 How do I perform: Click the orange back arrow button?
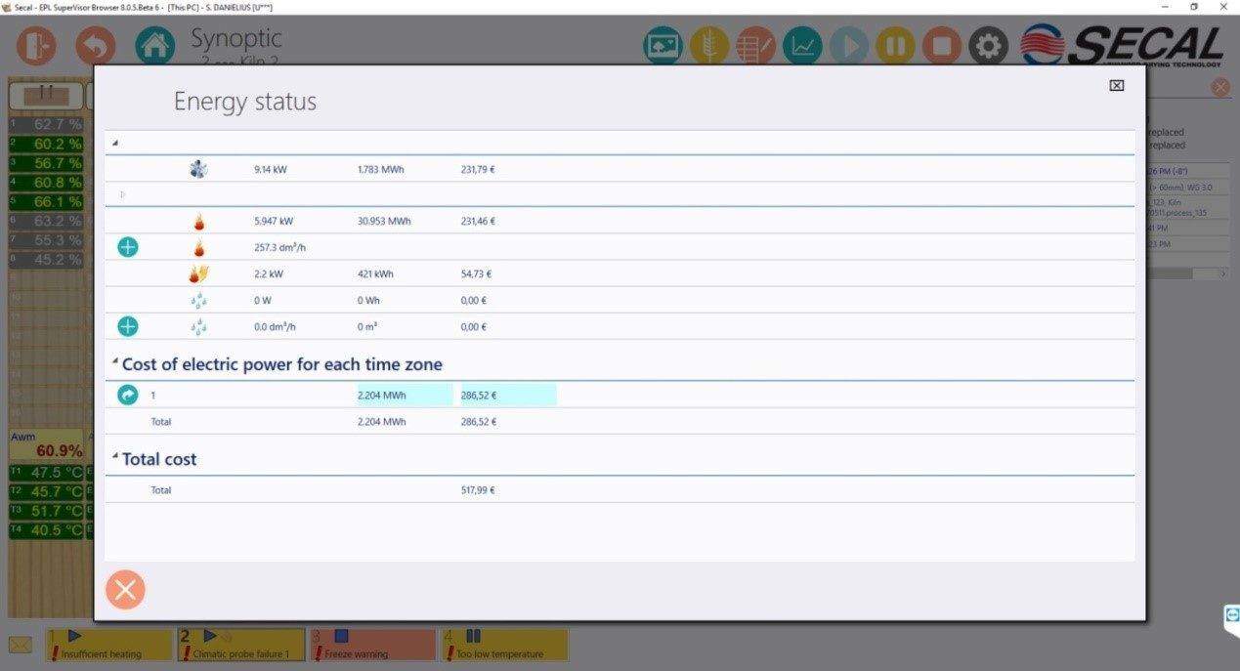(x=96, y=46)
